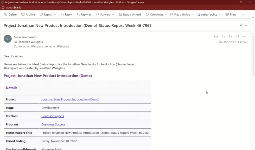The width and height of the screenshot is (255, 150).
Task: Reply to Saravana Barathi
Action: coord(66,14)
